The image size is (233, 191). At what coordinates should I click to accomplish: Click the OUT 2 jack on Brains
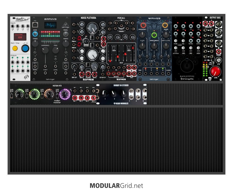pos(66,66)
